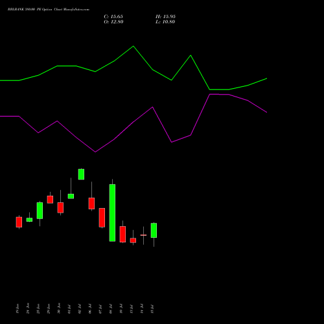Select the tallest green candlestick in the chart
324x324 pixels.
coord(112,213)
